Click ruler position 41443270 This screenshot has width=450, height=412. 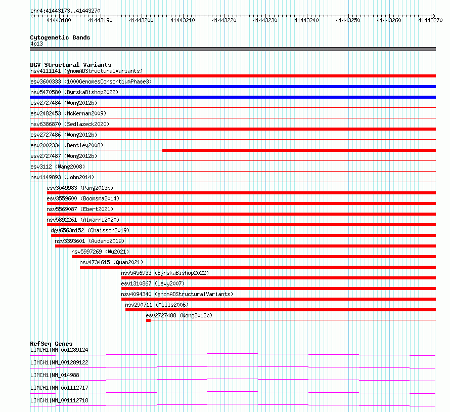[430, 20]
